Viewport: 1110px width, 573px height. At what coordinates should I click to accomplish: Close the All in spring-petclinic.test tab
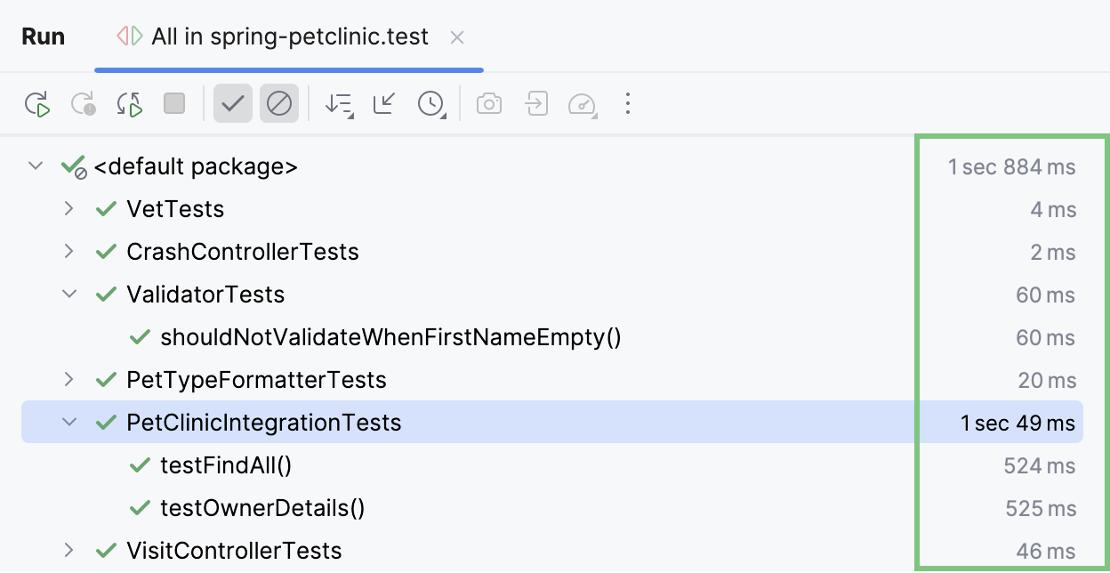[457, 36]
